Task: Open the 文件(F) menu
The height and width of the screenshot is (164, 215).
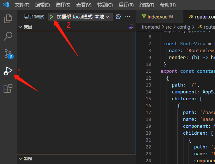Action: coord(22,5)
